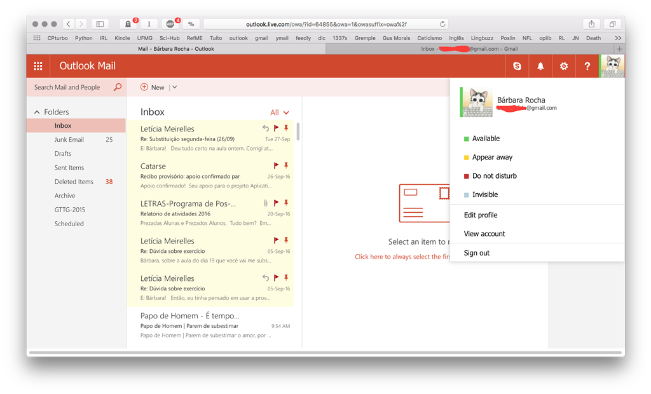Choose Edit profile from the account menu

481,215
